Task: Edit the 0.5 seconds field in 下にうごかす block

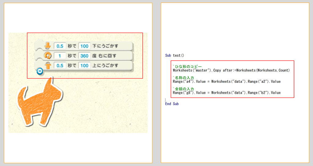Action: tap(60, 46)
